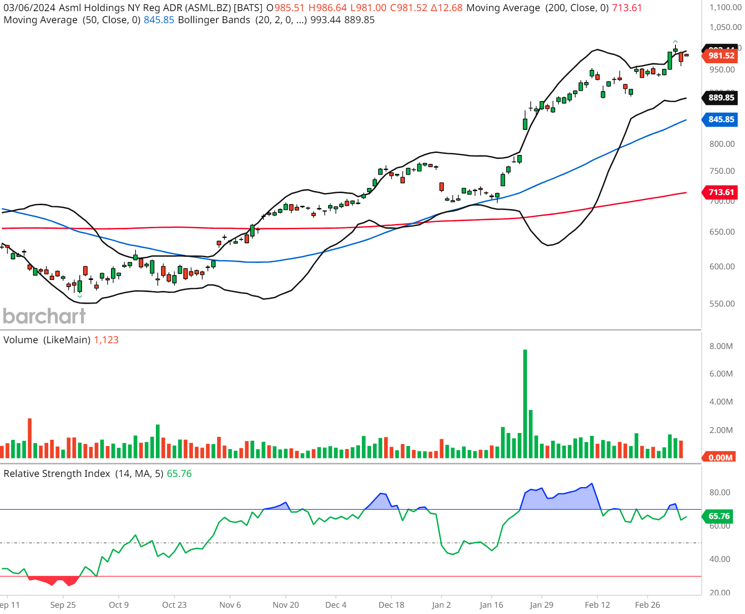Click the 0.00M volume axis label
The image size is (745, 614).
point(719,457)
